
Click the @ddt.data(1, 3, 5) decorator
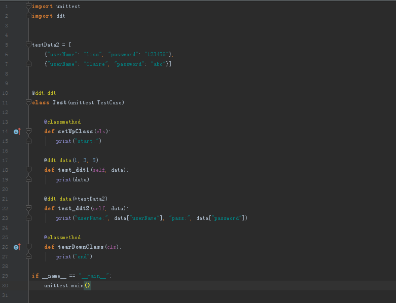point(71,160)
